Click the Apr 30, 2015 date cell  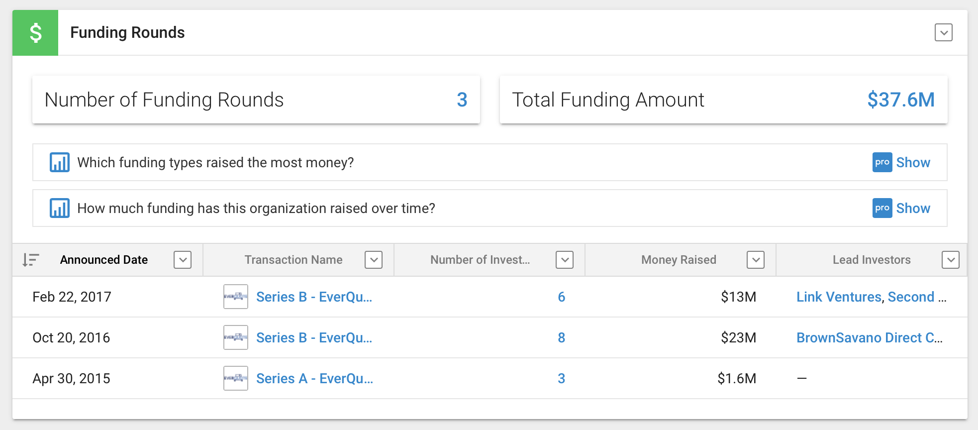pos(71,378)
